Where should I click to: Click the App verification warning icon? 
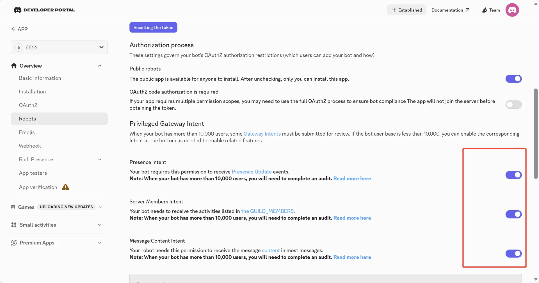(65, 187)
